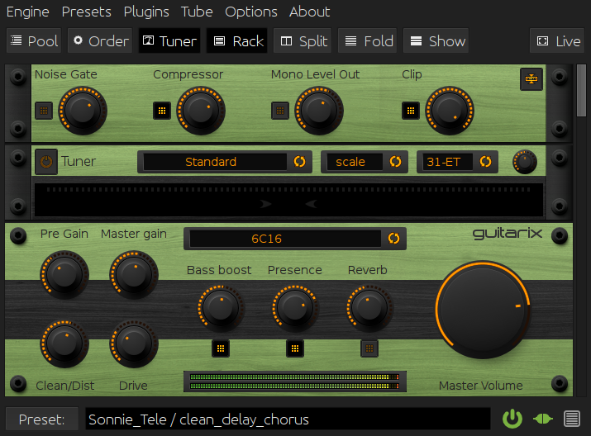Adjust the Mono Level Out knob
Image resolution: width=591 pixels, height=436 pixels.
click(319, 111)
